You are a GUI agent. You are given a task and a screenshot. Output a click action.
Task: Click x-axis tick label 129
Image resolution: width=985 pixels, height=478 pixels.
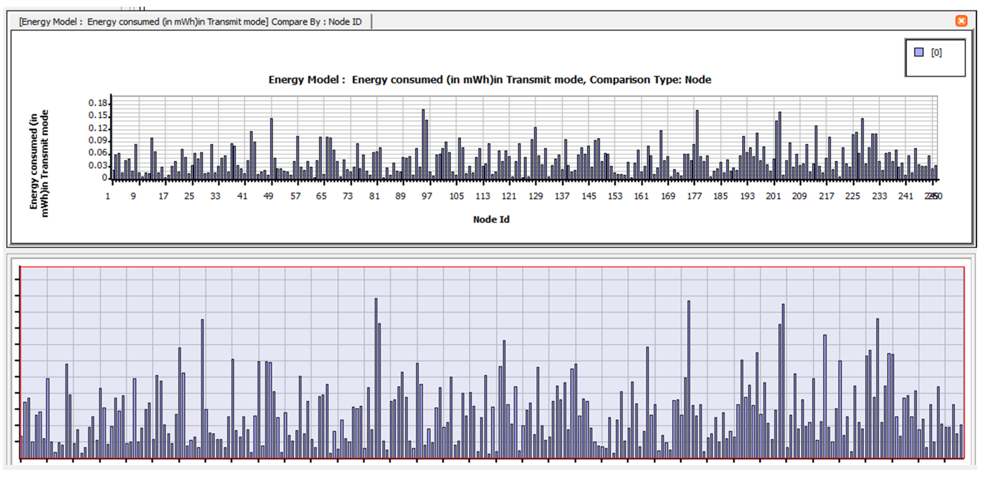tap(535, 196)
